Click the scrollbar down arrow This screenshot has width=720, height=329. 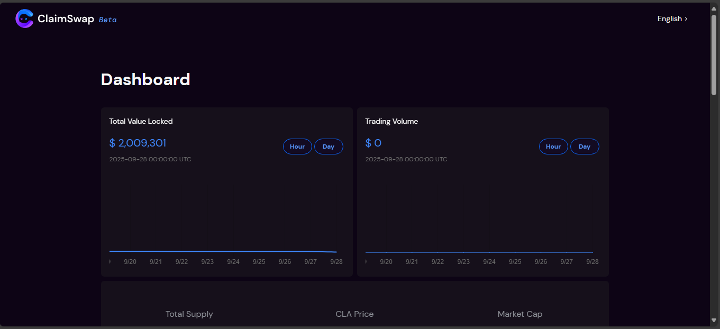[x=714, y=320]
